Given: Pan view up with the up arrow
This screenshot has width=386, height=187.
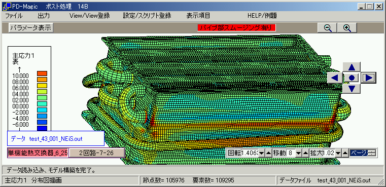Looking at the screenshot, I should pyautogui.click(x=352, y=67).
